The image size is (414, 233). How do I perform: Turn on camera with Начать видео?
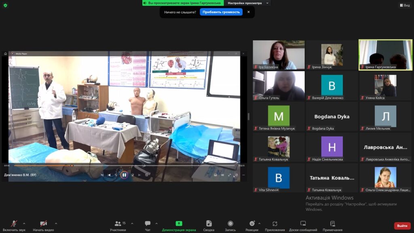(43, 225)
